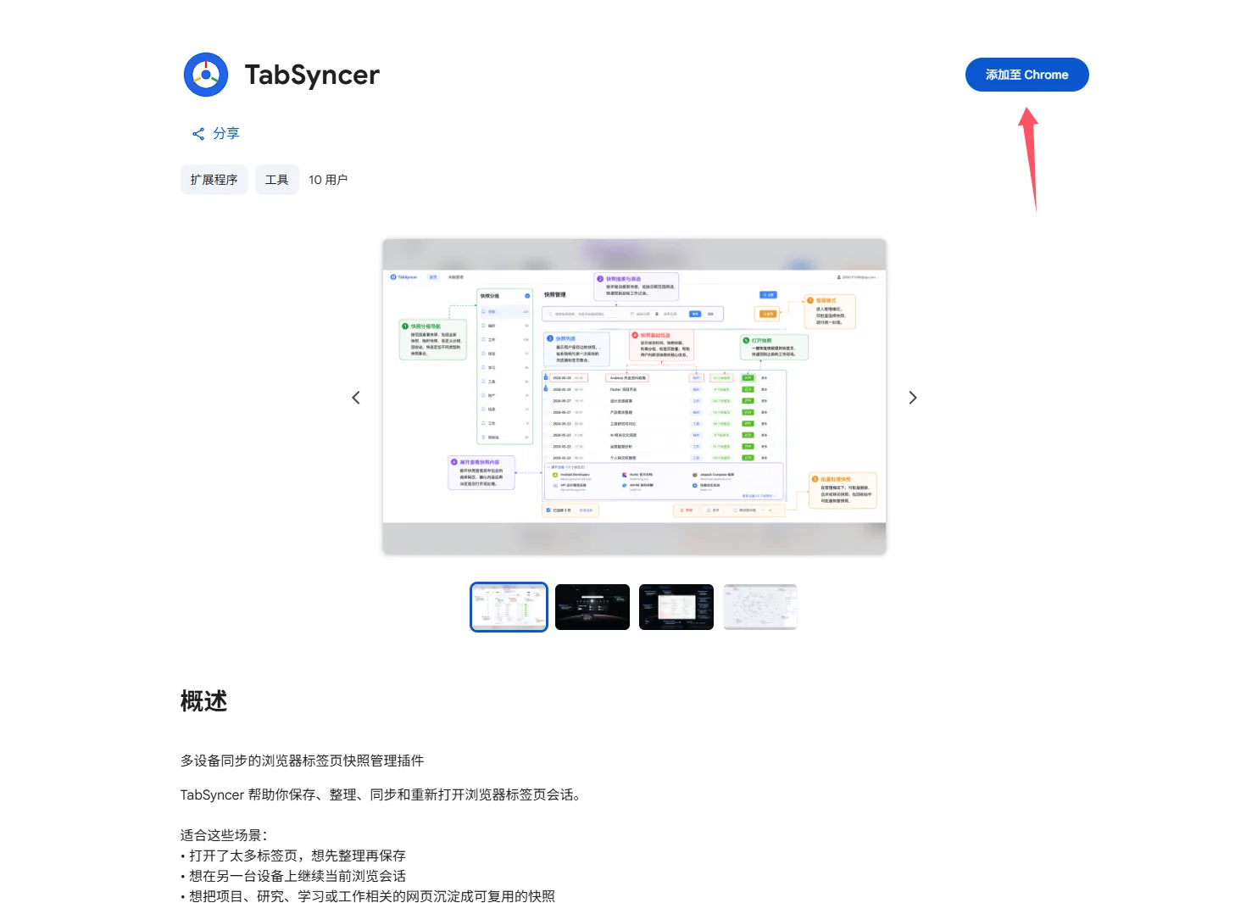Click the 10 用户 user count
The width and height of the screenshot is (1235, 903).
[328, 180]
